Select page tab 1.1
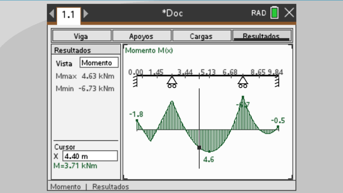 [68, 15]
